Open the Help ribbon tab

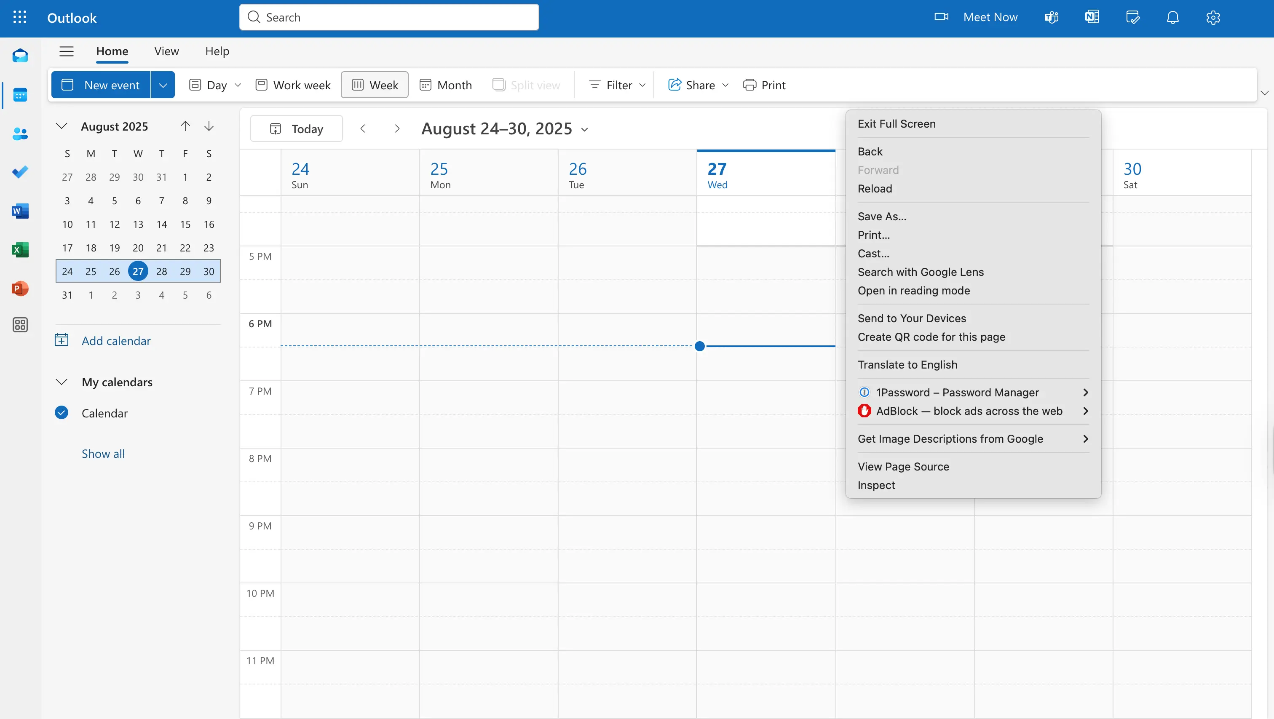(217, 51)
